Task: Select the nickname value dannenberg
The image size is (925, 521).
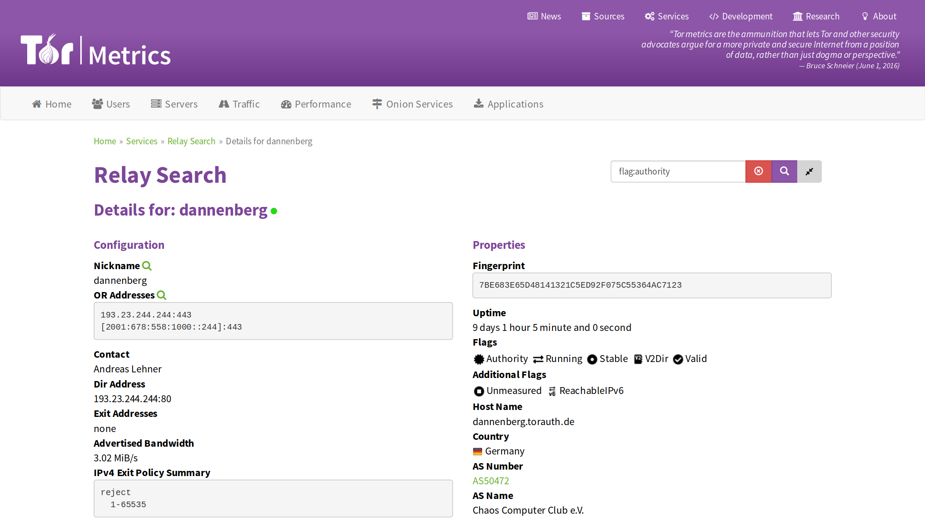Action: [120, 280]
